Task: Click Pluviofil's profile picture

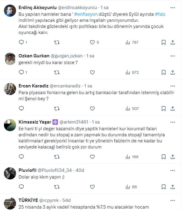Action: point(10,173)
